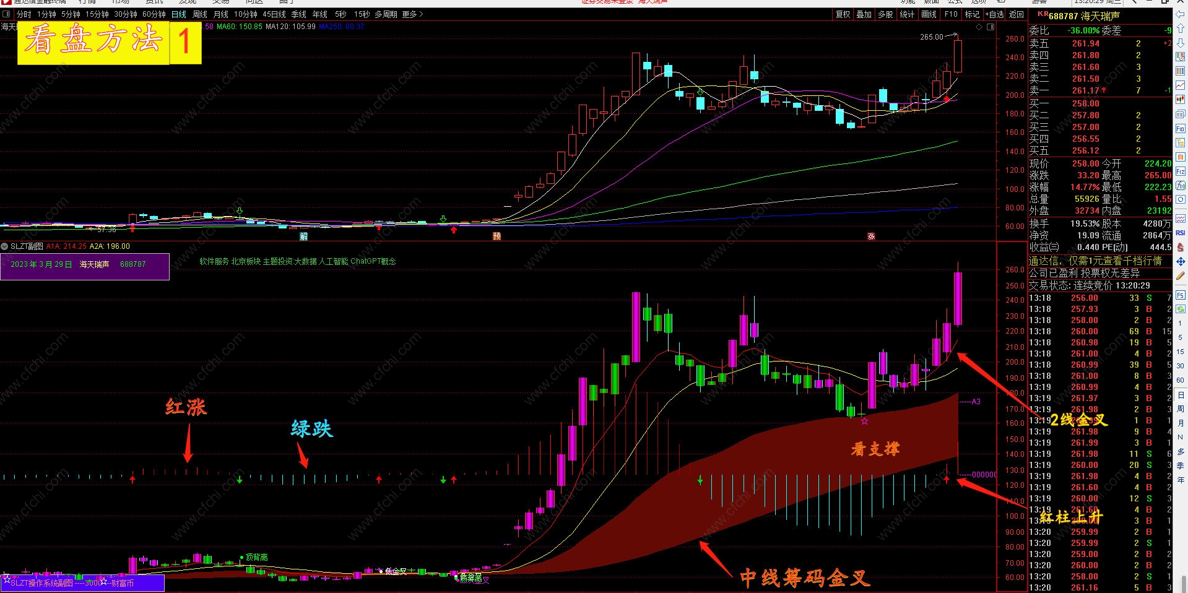
Task: Select the 45日线 period tab
Action: [274, 14]
